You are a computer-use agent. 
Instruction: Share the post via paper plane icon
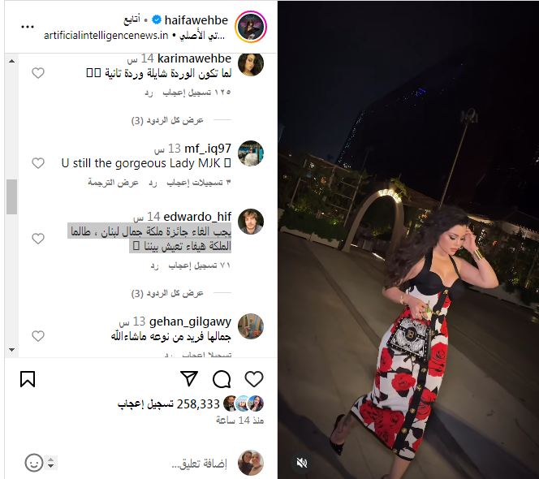(x=189, y=378)
